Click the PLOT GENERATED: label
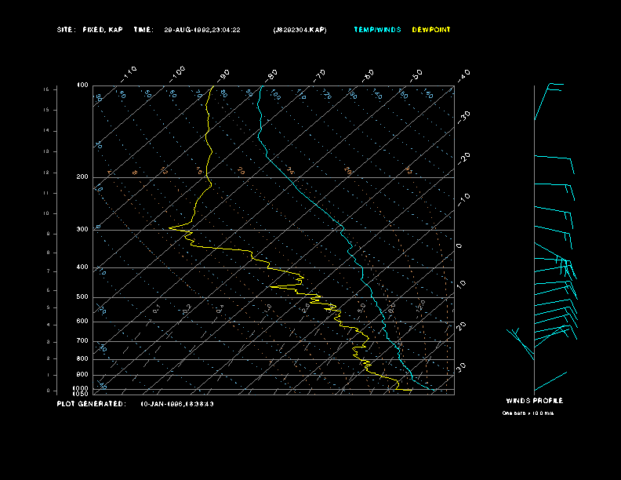The width and height of the screenshot is (621, 480). click(x=91, y=404)
